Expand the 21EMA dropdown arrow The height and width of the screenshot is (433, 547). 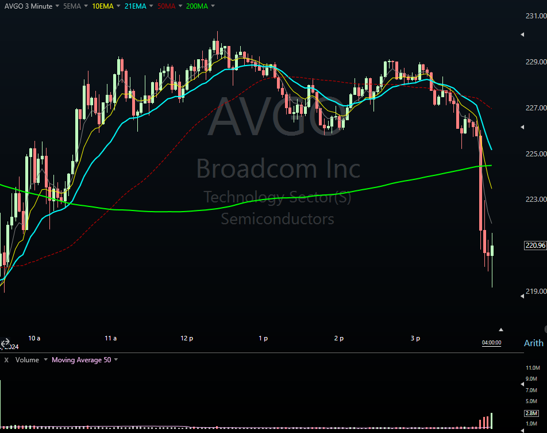[x=151, y=6]
